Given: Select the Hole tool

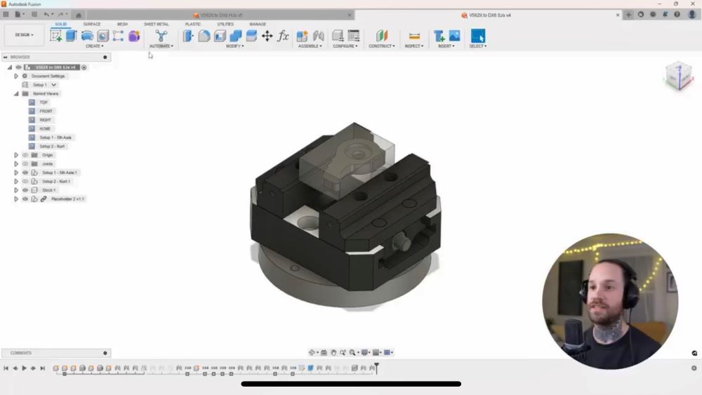Looking at the screenshot, I should 102,36.
